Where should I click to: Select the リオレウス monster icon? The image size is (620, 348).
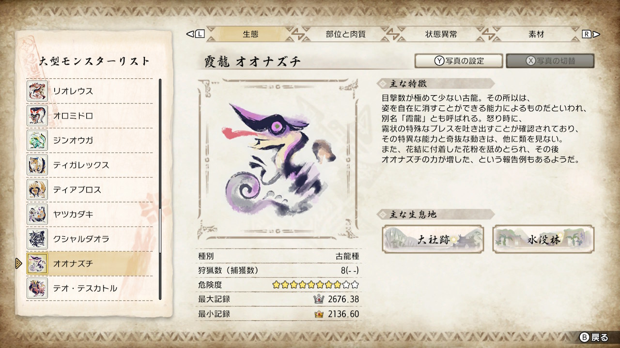(x=37, y=91)
